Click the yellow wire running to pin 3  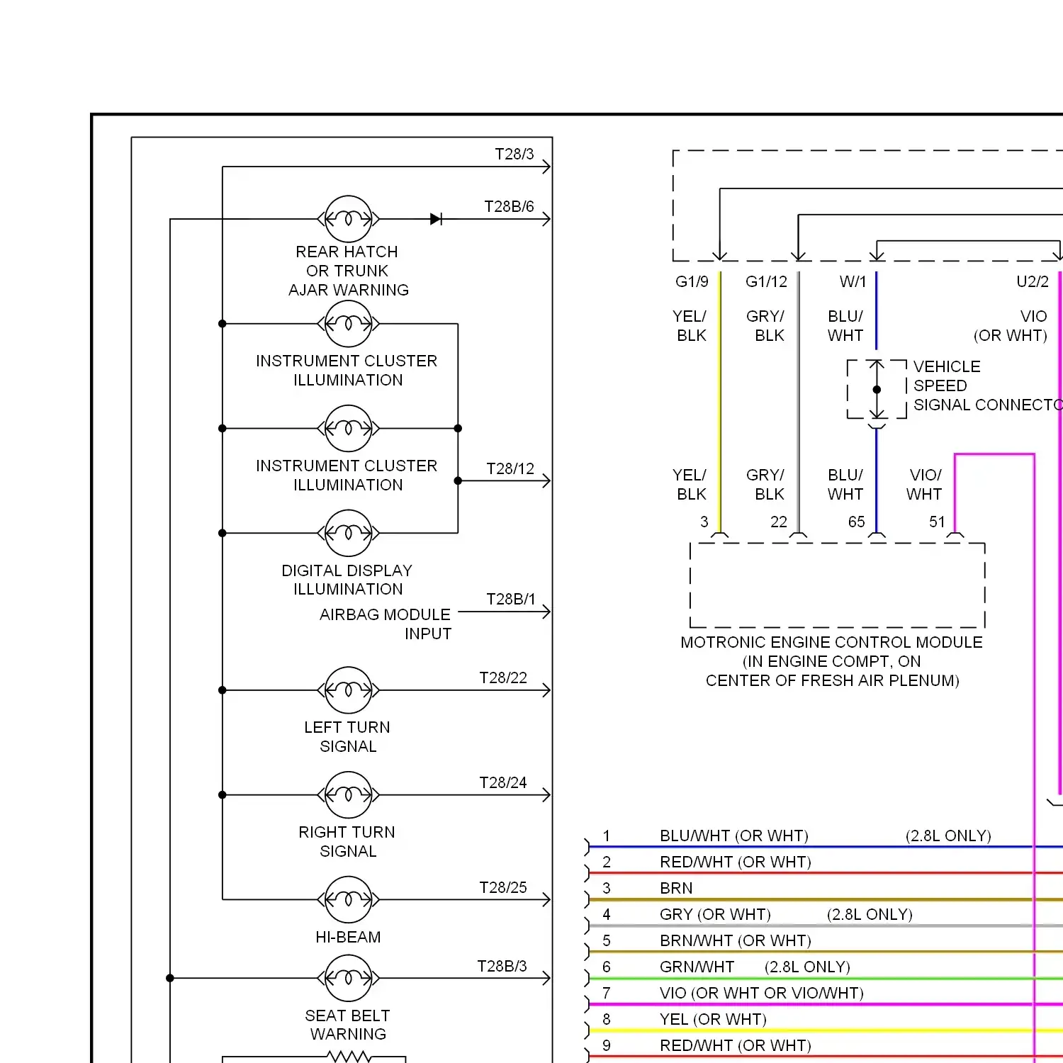720,401
